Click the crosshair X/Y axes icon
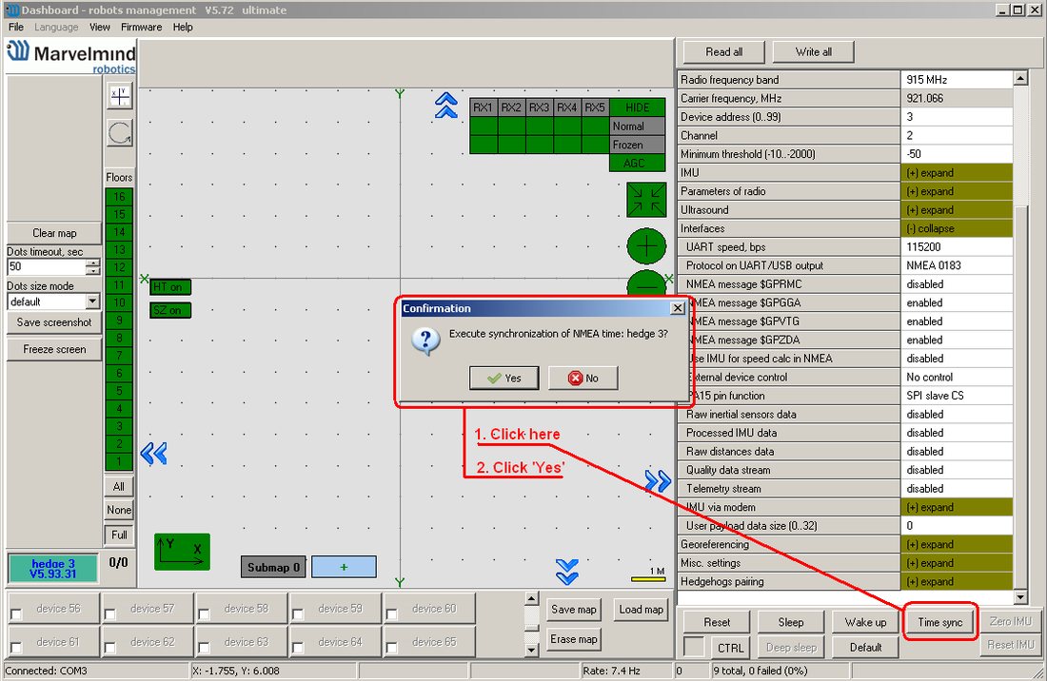 pos(120,96)
